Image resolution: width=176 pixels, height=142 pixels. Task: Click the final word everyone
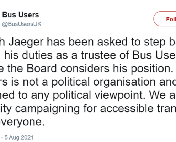tap(22, 122)
